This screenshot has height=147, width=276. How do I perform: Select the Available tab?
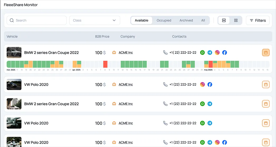click(x=141, y=20)
